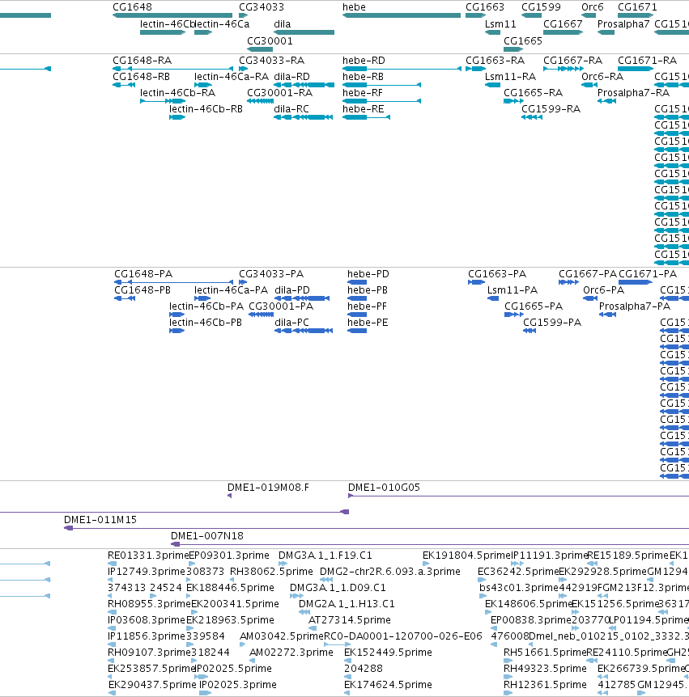Viewport: 689px width, 697px height.
Task: Click transcript label CG34033-RA
Action: (x=271, y=61)
